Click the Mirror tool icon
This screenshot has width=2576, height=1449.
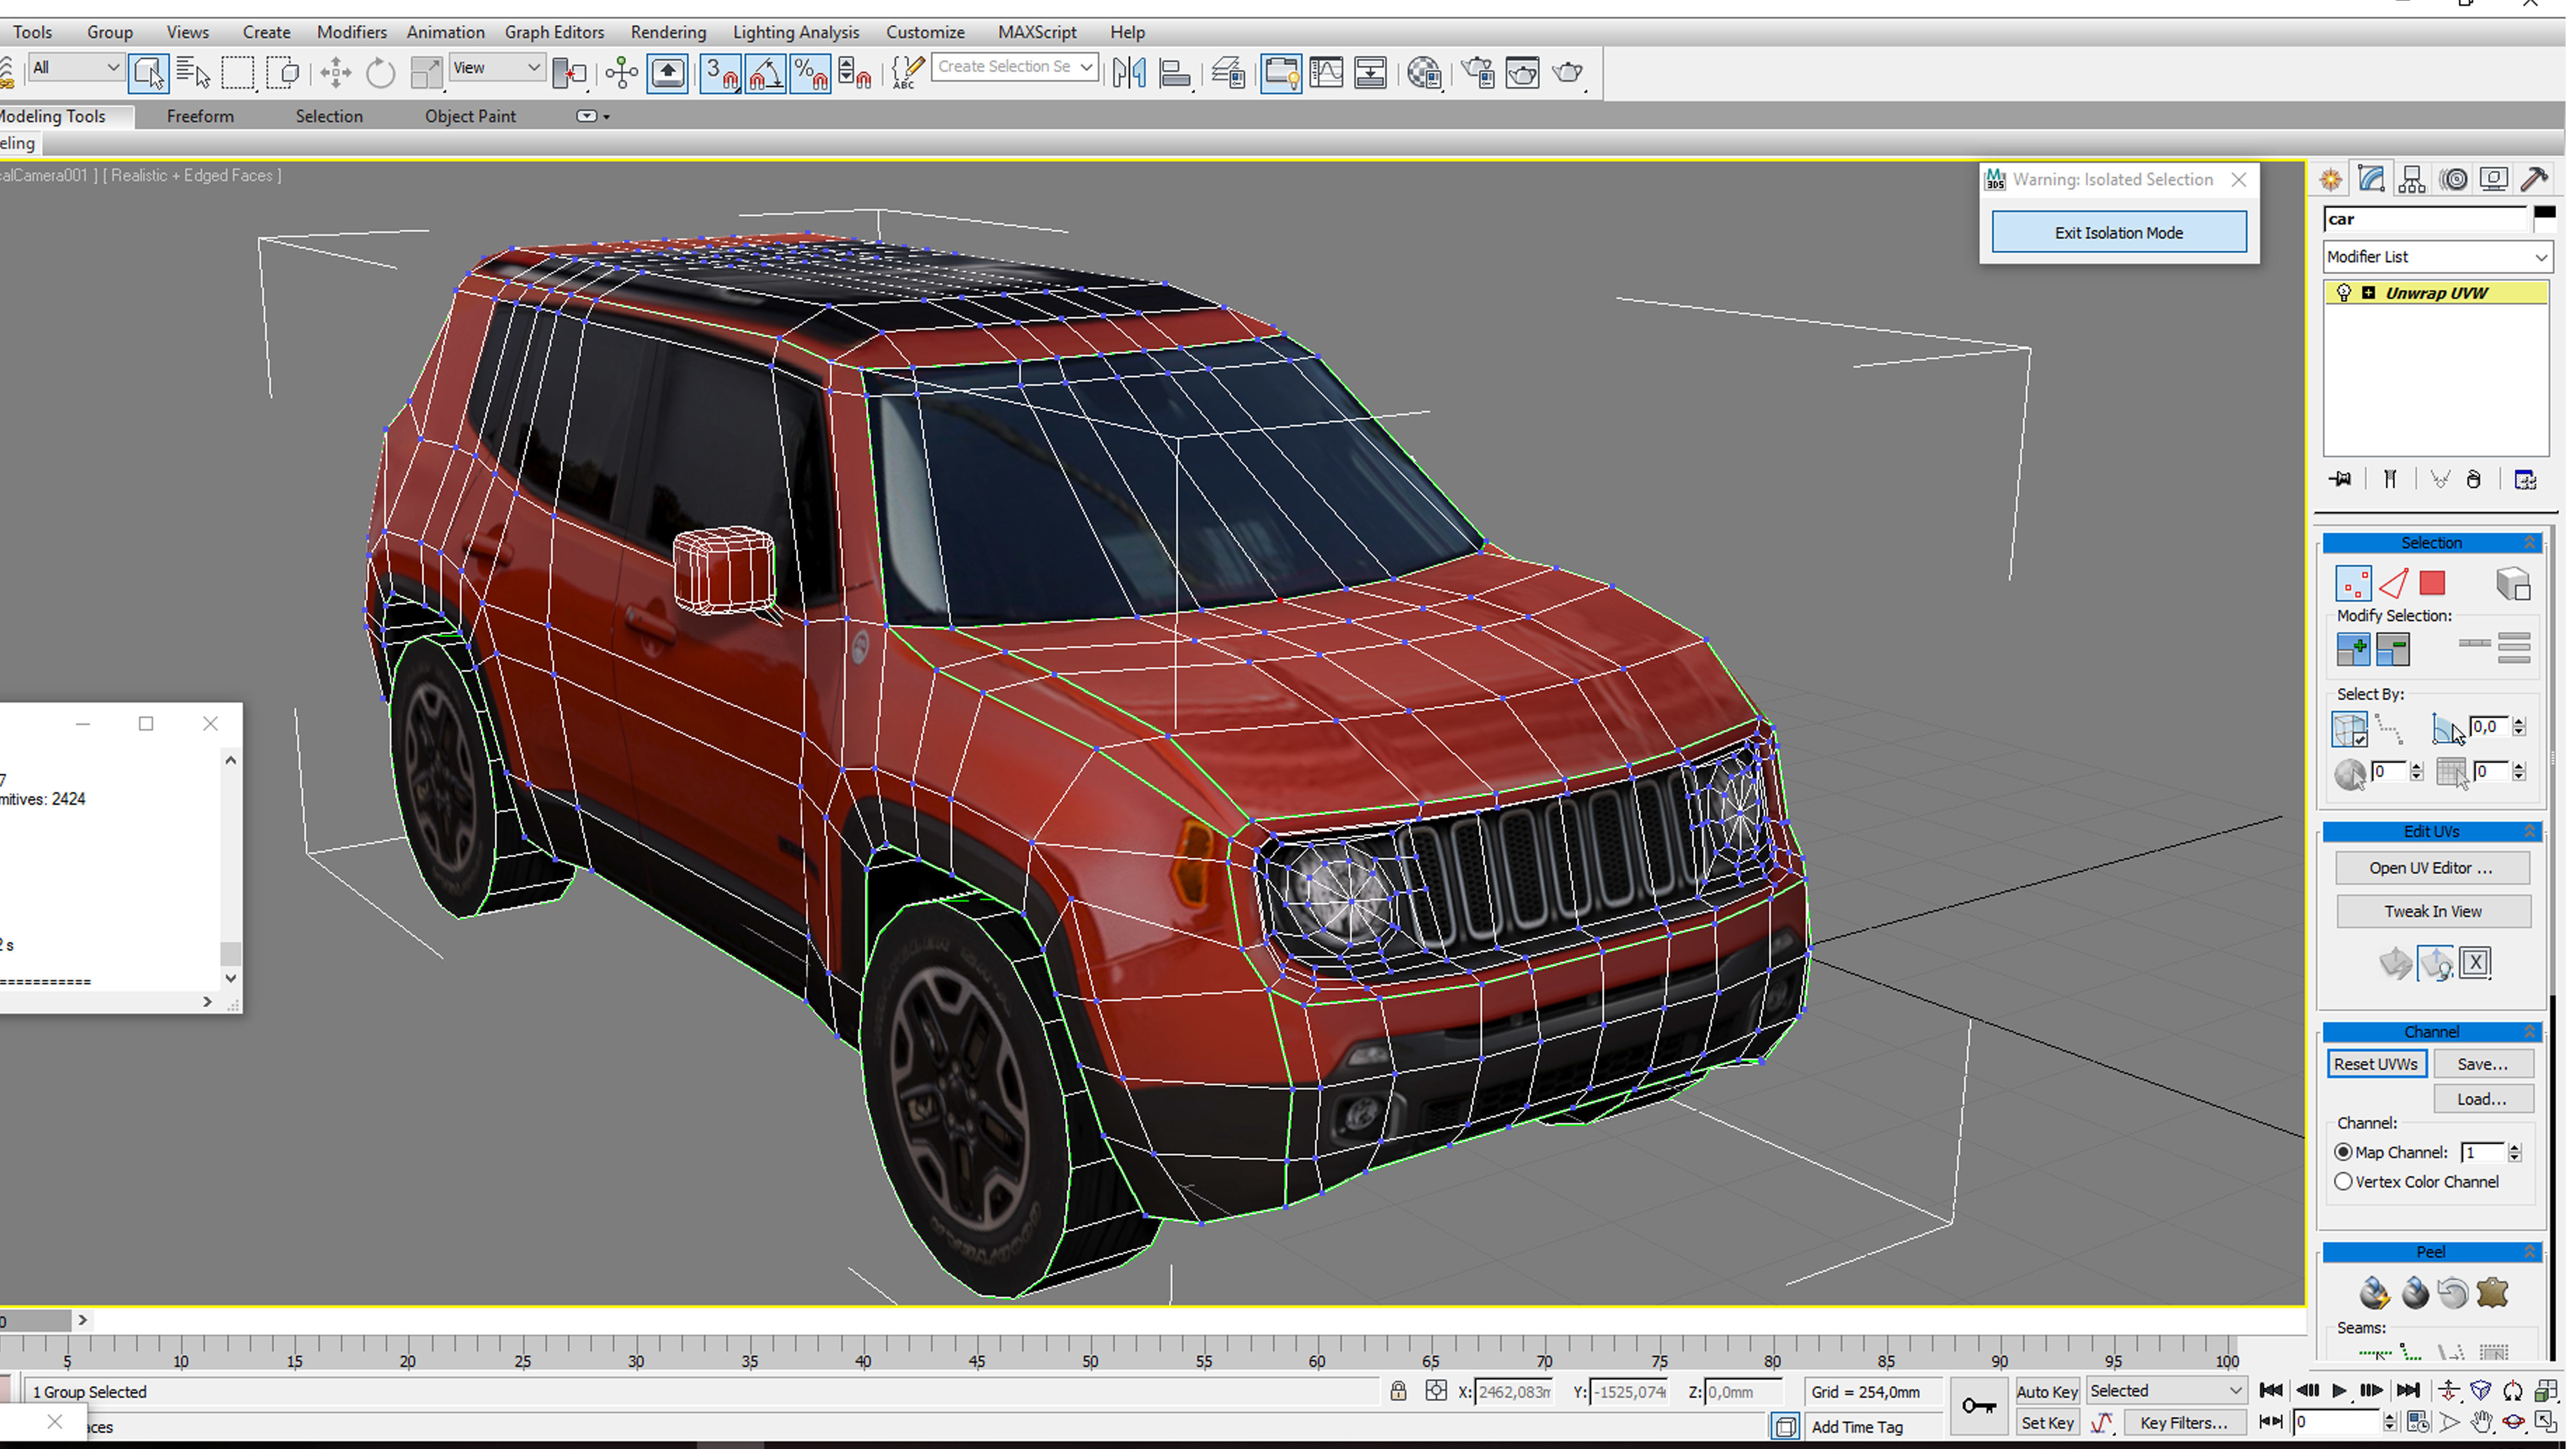tap(1129, 73)
